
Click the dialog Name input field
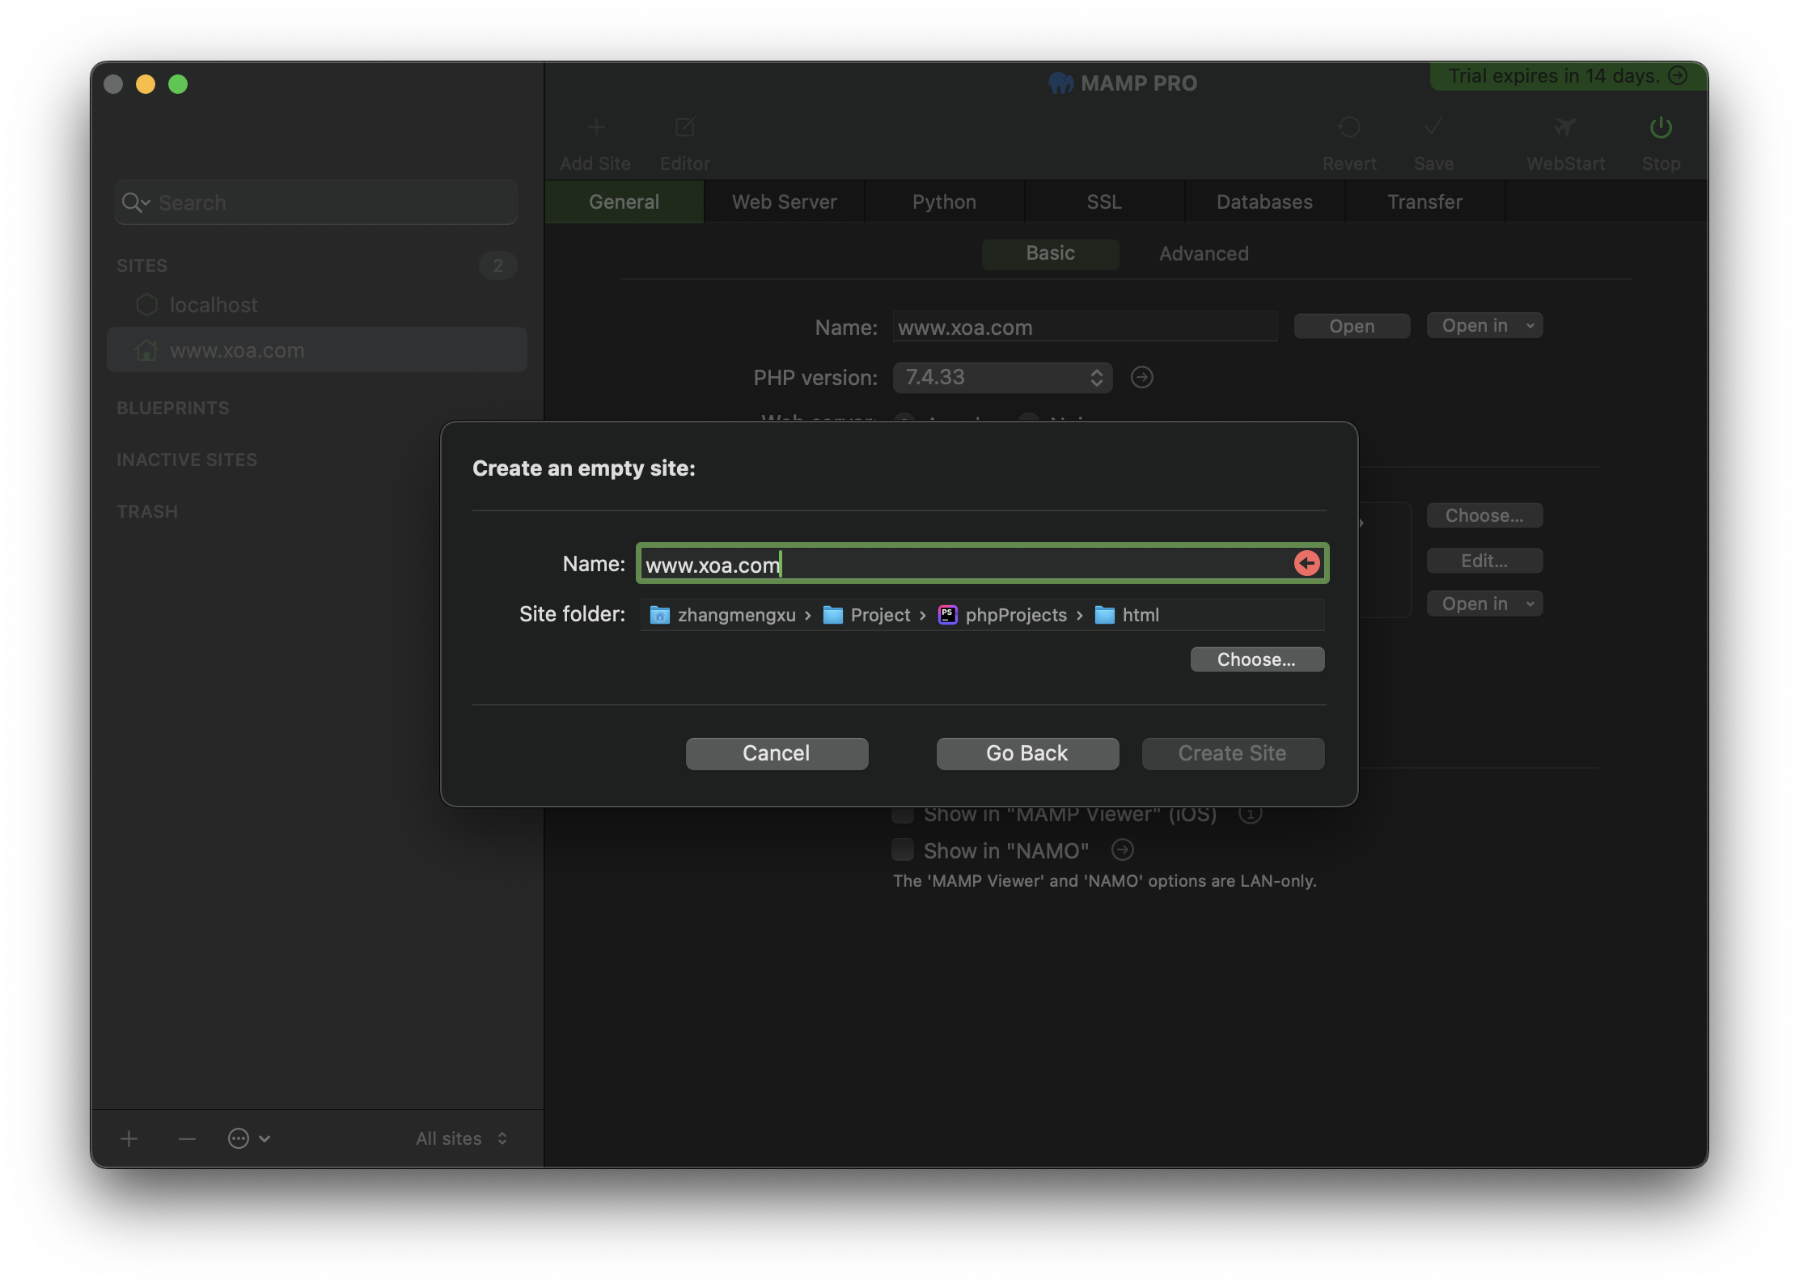tap(982, 563)
